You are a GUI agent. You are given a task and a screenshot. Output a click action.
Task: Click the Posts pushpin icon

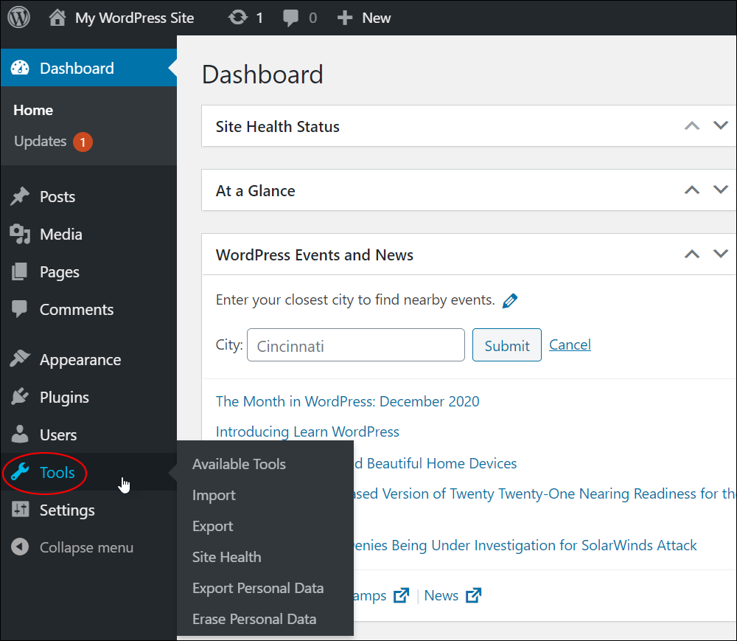[x=20, y=197]
